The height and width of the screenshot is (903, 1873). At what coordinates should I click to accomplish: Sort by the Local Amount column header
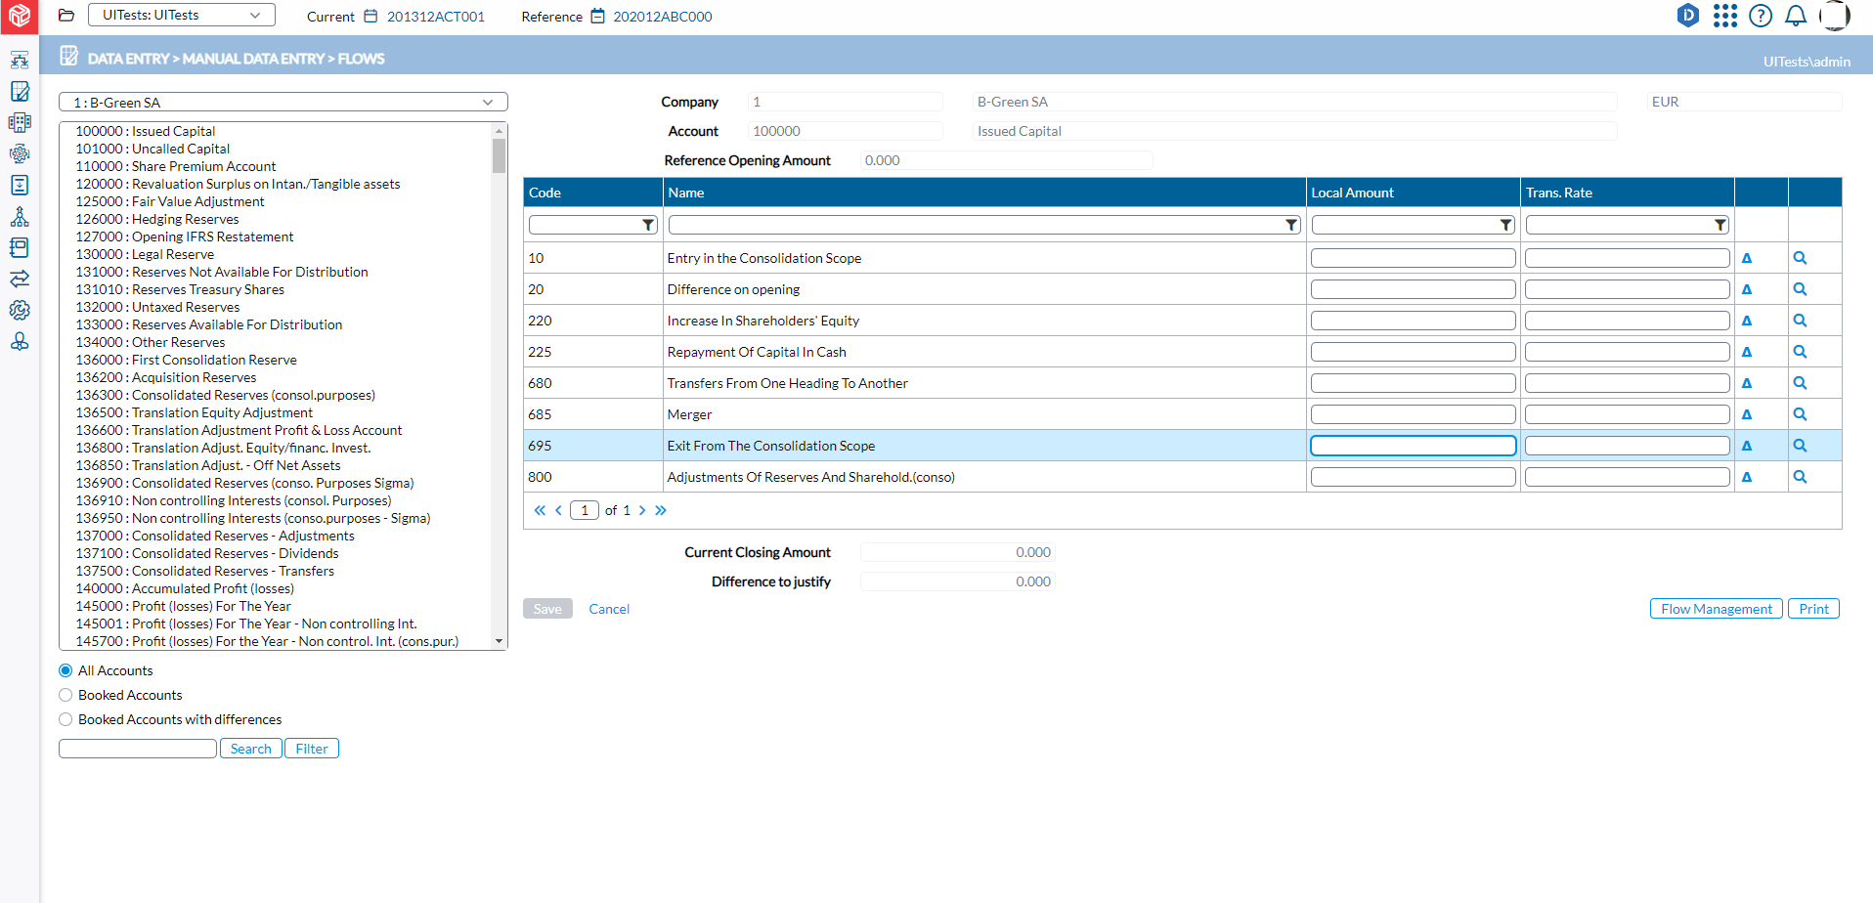[1352, 193]
